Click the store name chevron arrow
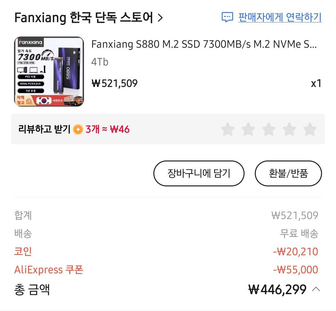The height and width of the screenshot is (311, 336). point(160,18)
